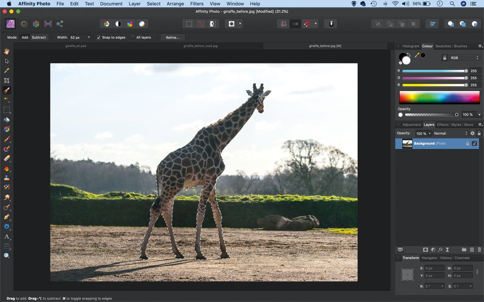Select the Zoom tool
Image resolution: width=484 pixels, height=302 pixels.
pos(6,255)
